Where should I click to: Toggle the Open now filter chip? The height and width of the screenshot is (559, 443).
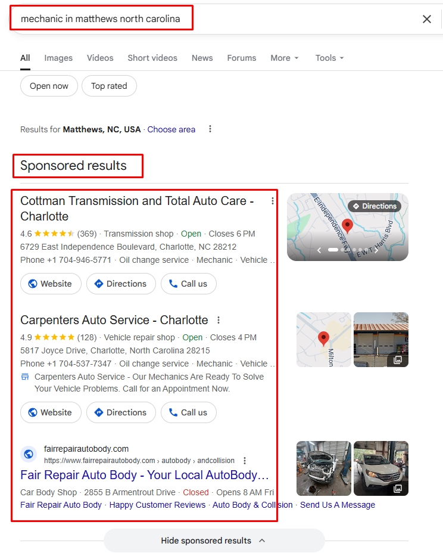pyautogui.click(x=49, y=86)
